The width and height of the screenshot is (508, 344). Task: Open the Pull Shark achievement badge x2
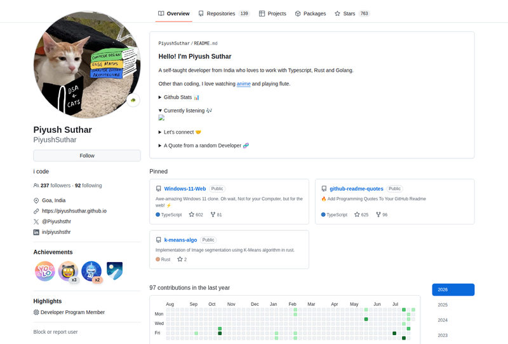91,272
